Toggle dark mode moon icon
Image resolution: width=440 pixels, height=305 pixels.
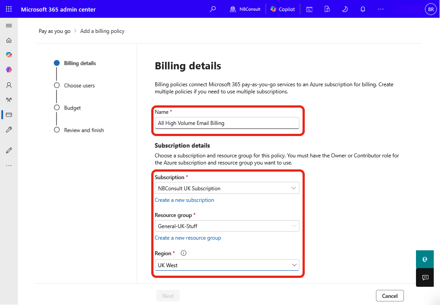click(x=345, y=9)
